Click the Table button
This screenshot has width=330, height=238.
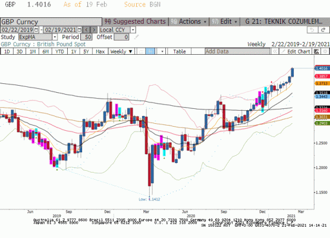click(180, 51)
